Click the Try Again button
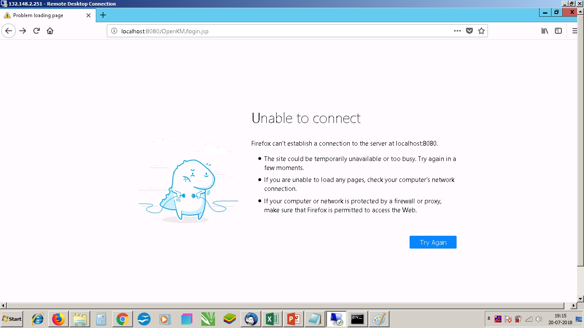This screenshot has width=584, height=328. click(433, 242)
